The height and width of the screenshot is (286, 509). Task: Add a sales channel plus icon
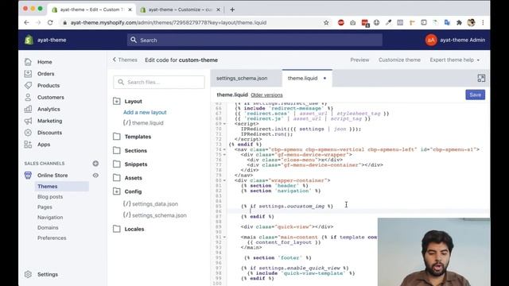pos(95,164)
